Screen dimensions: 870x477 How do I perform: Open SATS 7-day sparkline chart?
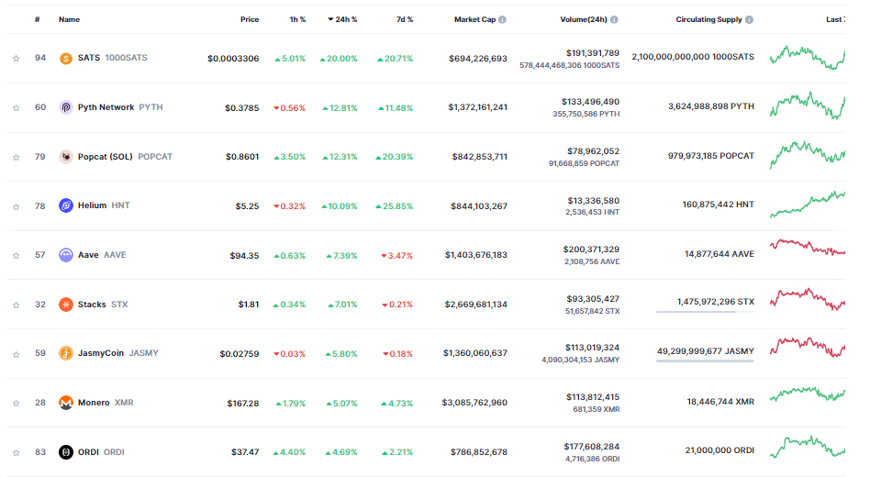click(808, 58)
